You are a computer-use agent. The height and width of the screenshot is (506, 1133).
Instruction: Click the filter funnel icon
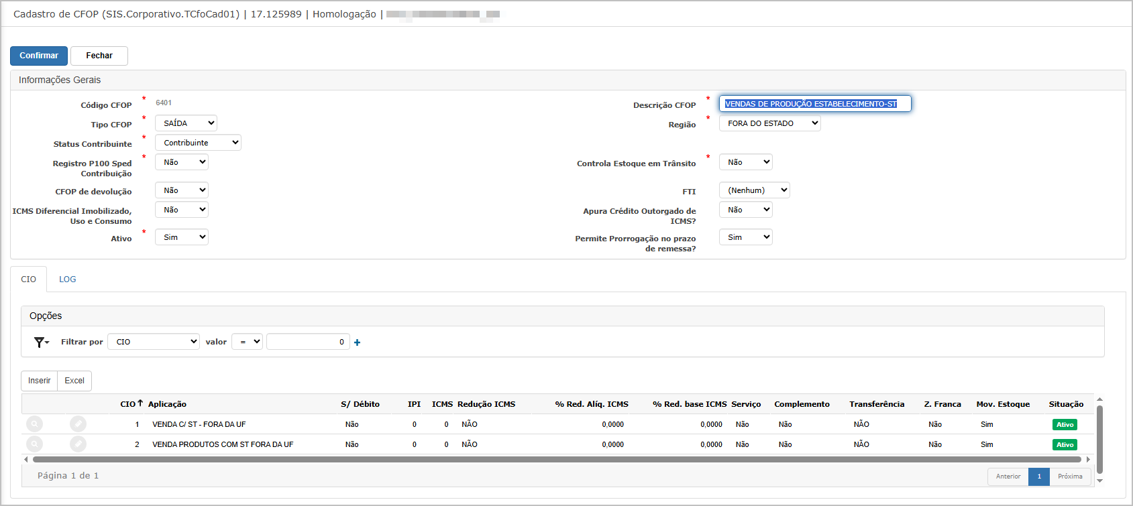tap(40, 342)
